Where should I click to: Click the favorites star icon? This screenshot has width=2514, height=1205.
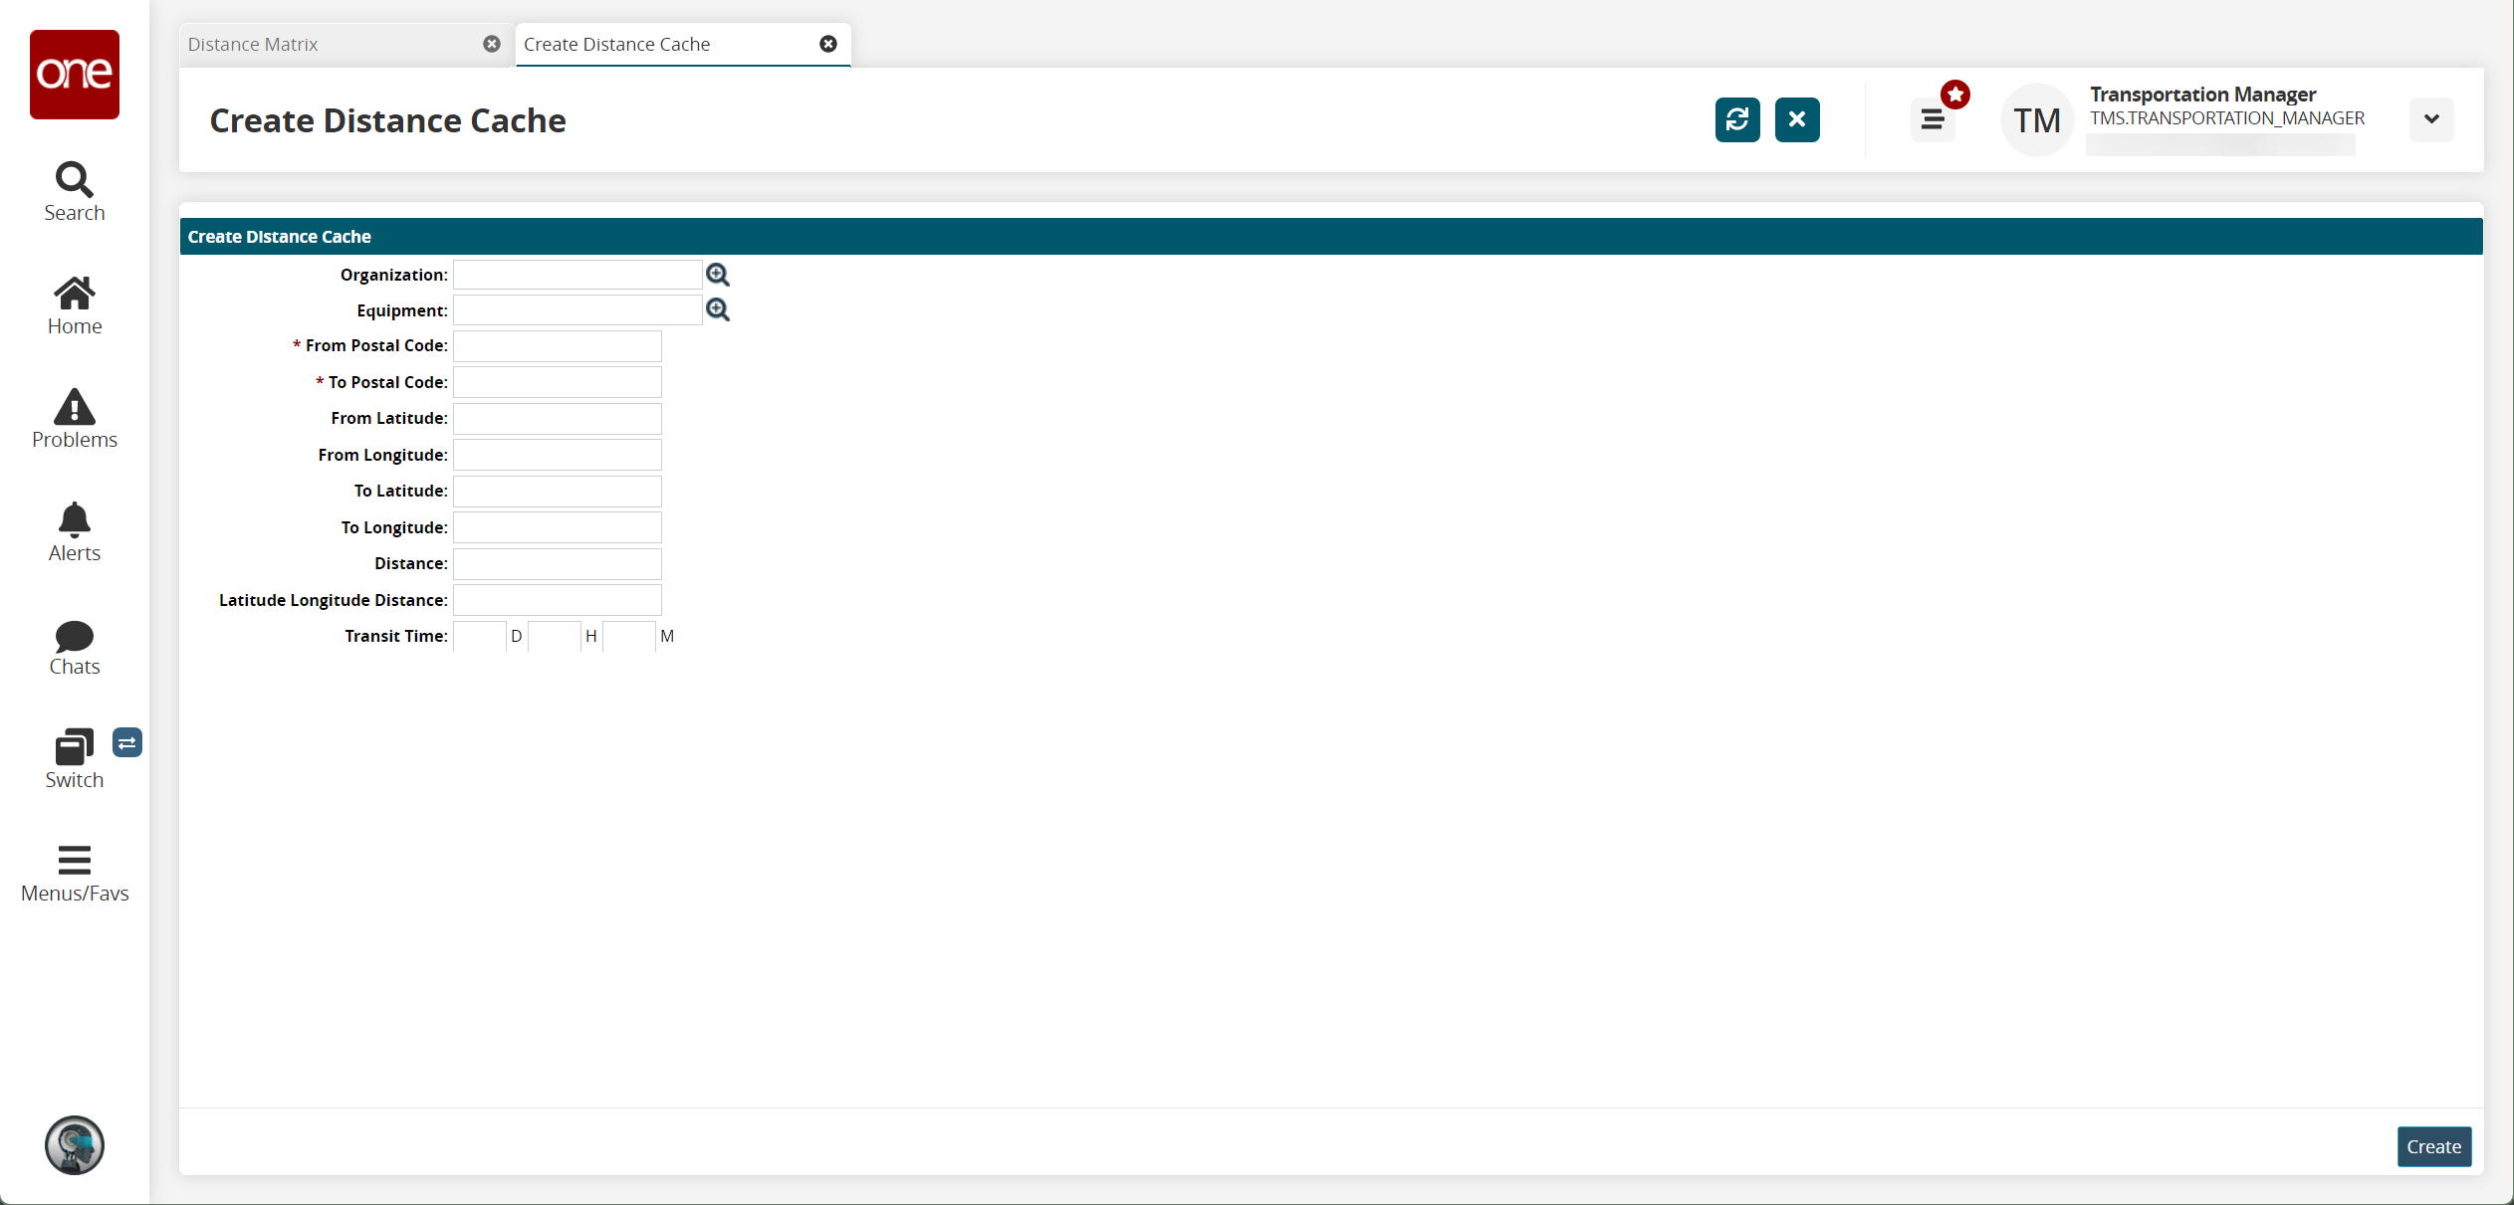(1954, 95)
